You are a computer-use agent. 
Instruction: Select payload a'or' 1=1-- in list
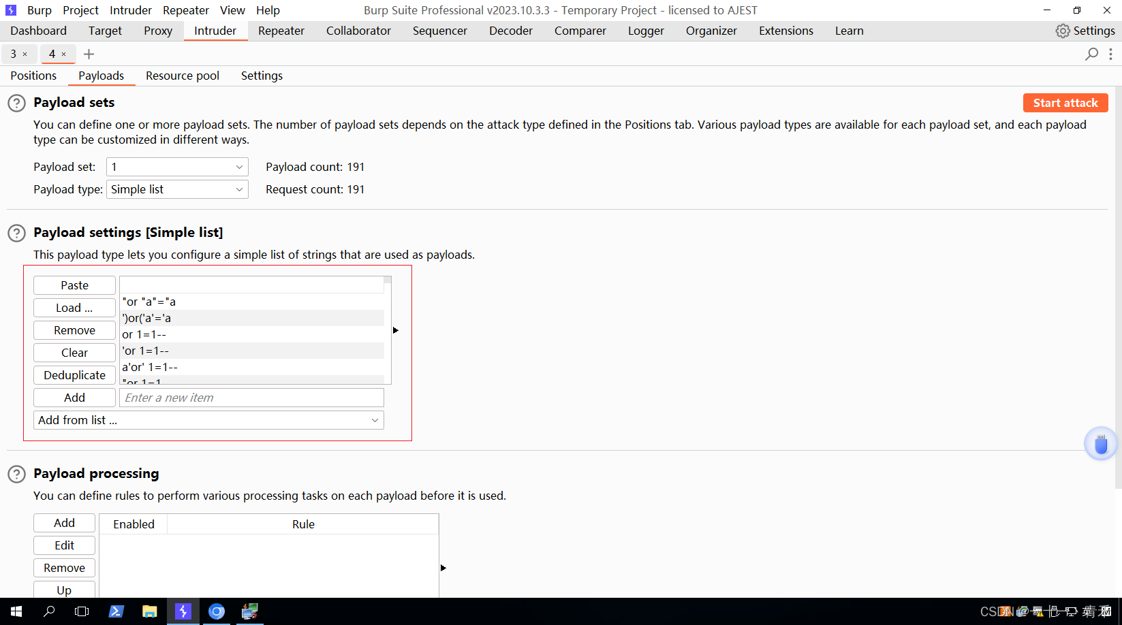[252, 367]
